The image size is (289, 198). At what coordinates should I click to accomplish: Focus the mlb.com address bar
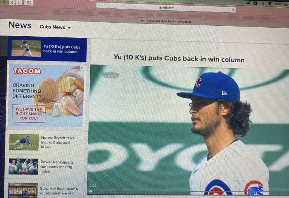pyautogui.click(x=166, y=8)
